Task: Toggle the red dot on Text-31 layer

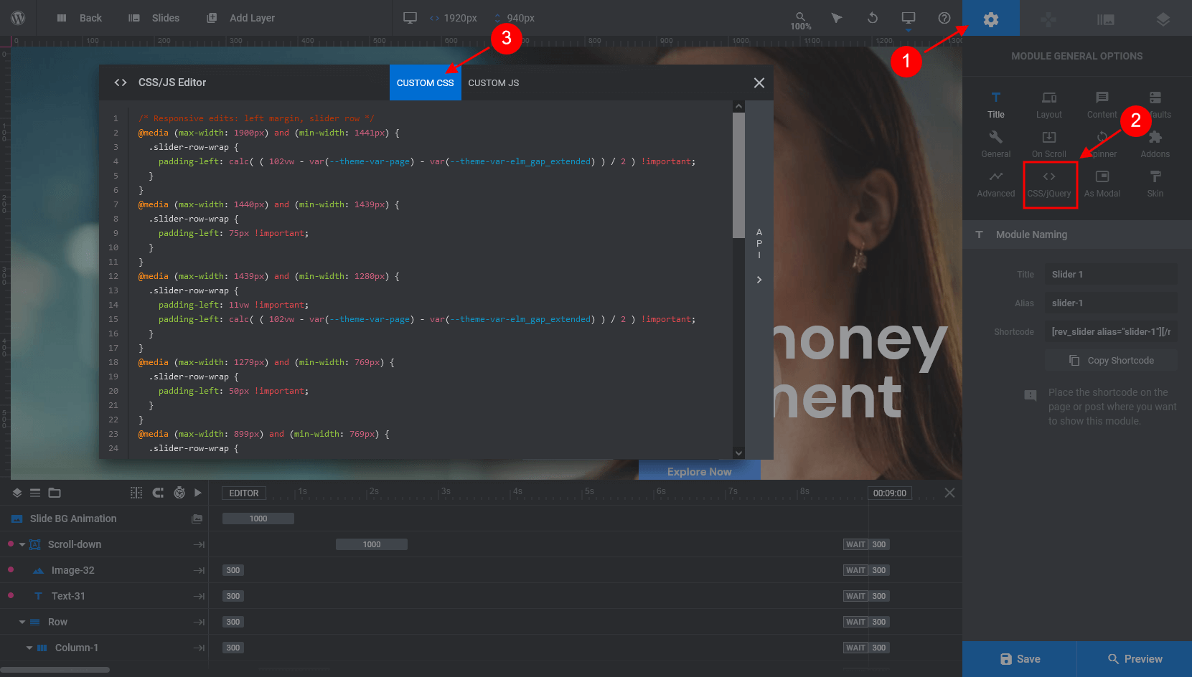Action: (11, 595)
